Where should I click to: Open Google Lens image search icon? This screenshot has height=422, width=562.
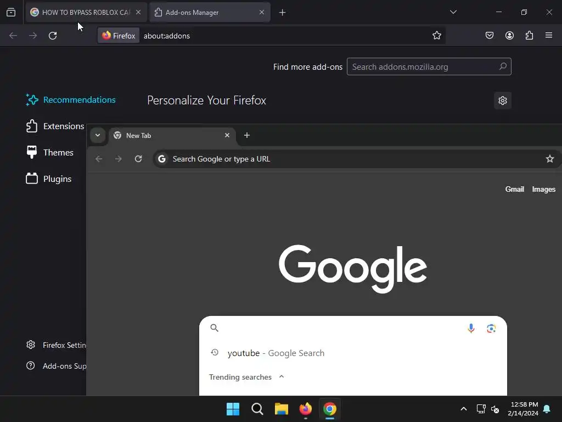tap(491, 328)
